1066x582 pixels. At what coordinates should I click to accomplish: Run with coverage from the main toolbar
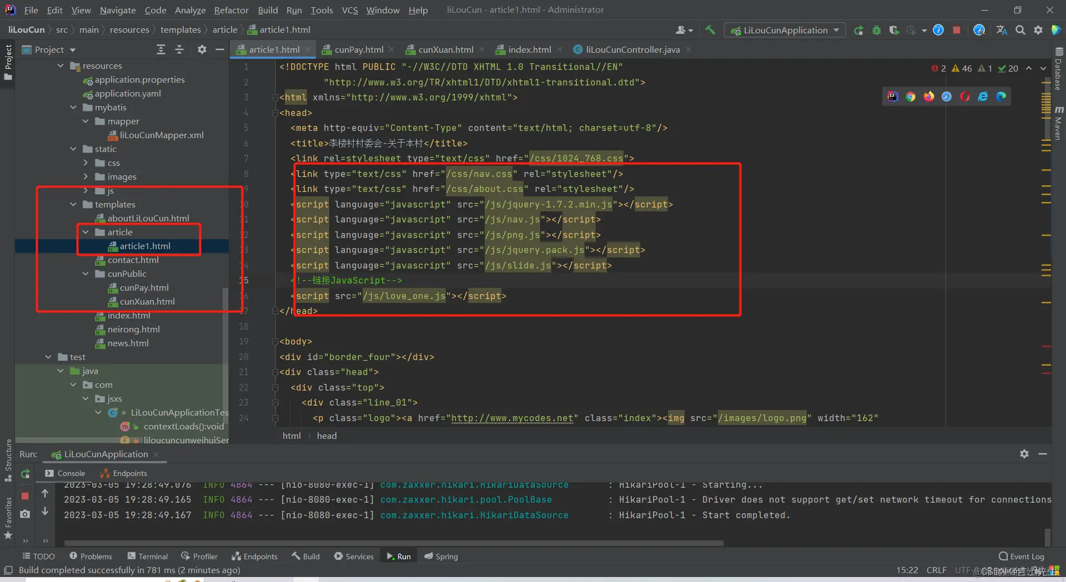coord(894,30)
